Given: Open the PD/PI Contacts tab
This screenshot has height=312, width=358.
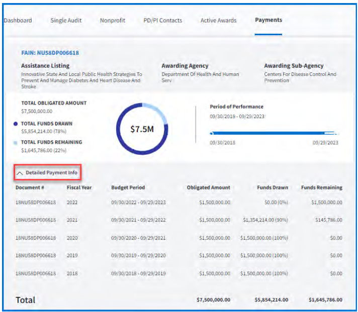Looking at the screenshot, I should [162, 21].
